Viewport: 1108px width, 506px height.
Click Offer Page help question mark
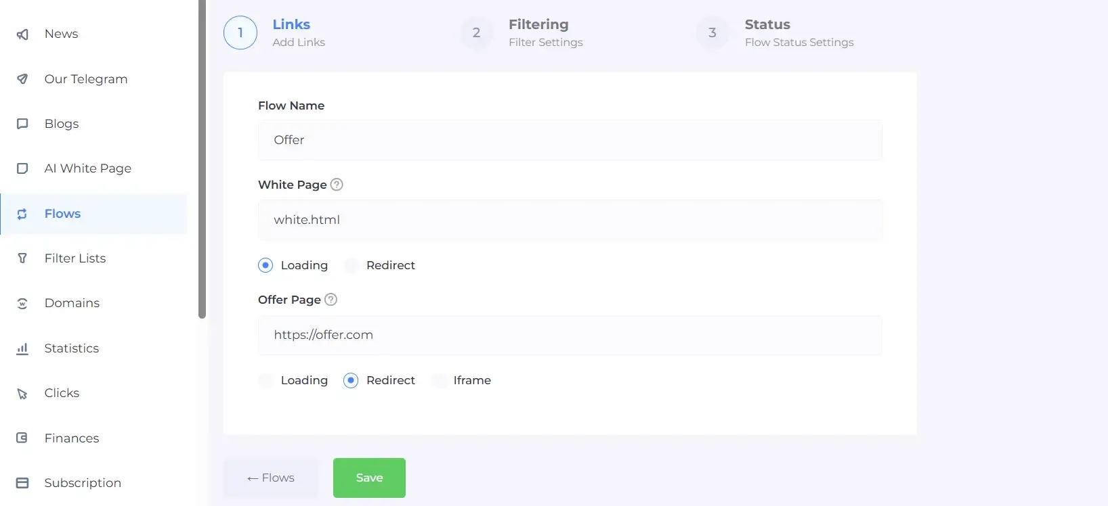(x=331, y=300)
